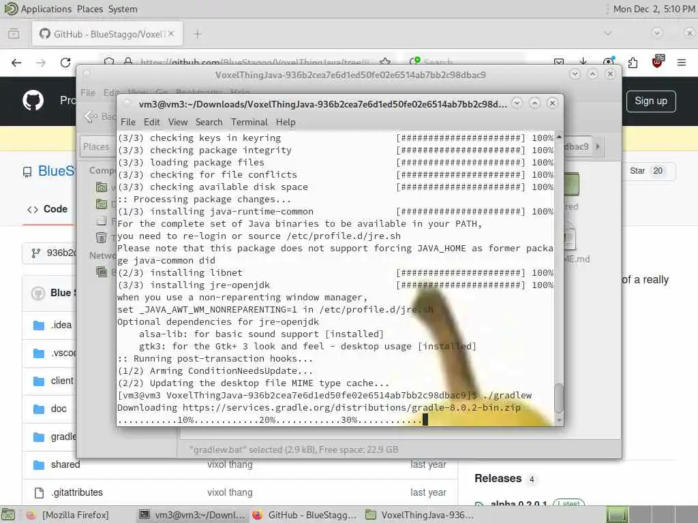Click the 936b2c branch selector
698x523 pixels.
[x=50, y=253]
